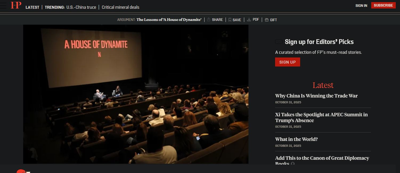Open Critical mineral deals trending topic
400x173 pixels.
(120, 7)
